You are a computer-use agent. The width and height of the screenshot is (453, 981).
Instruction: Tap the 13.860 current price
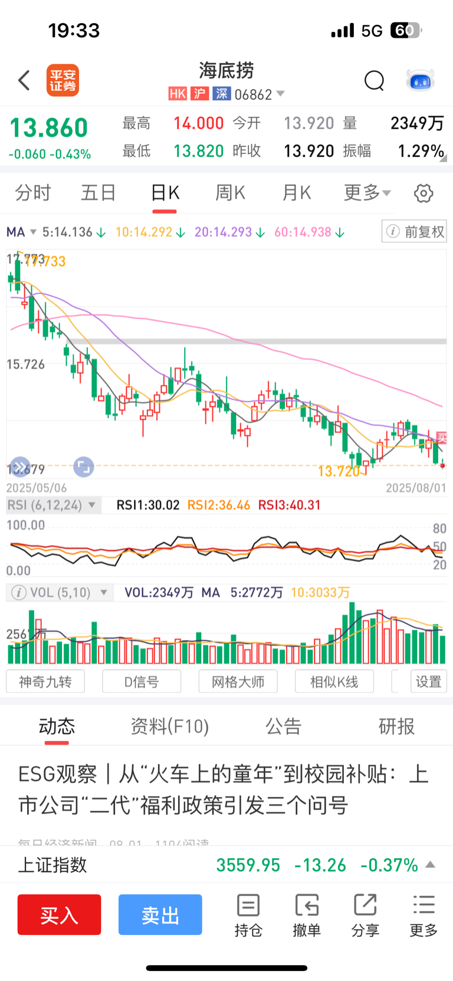48,128
